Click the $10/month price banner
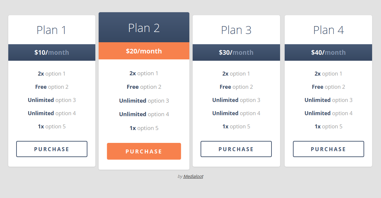 (51, 52)
